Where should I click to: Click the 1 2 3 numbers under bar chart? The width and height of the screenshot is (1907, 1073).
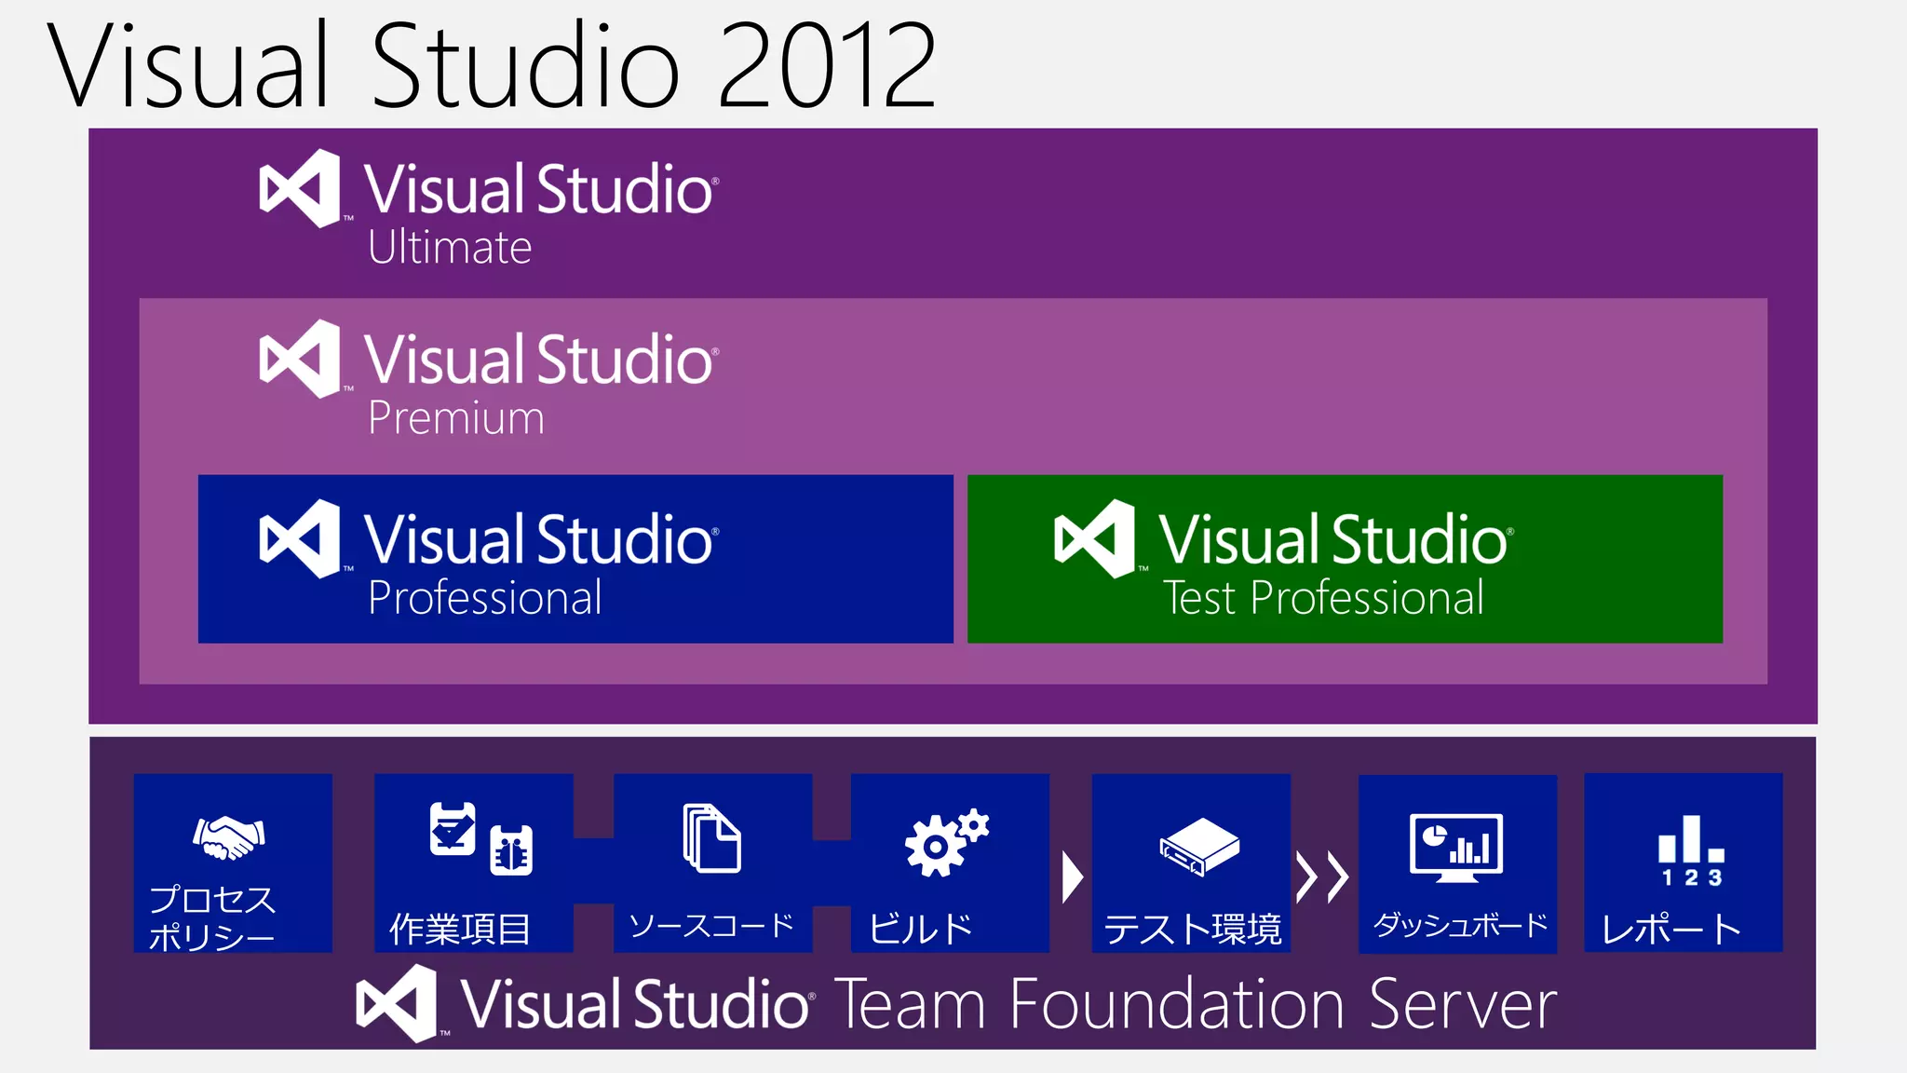pyautogui.click(x=1692, y=877)
